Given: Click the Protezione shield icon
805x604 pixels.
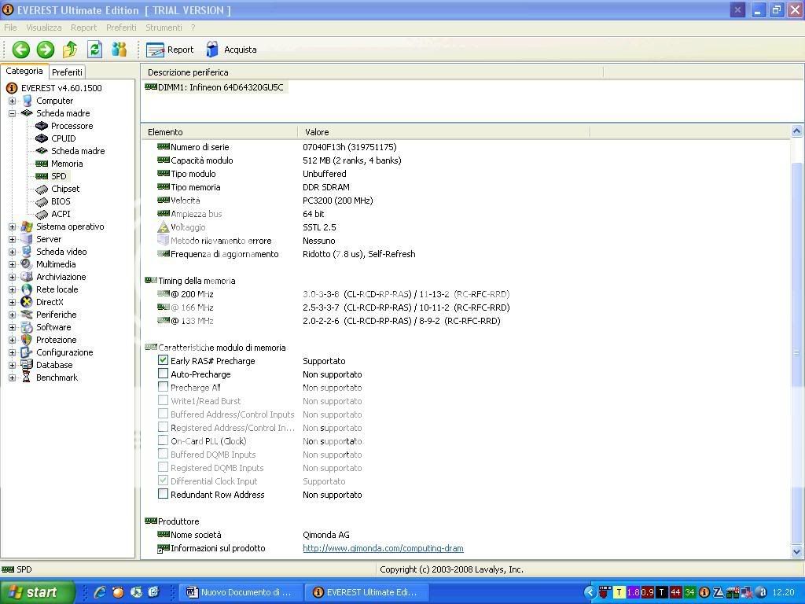Looking at the screenshot, I should [26, 340].
